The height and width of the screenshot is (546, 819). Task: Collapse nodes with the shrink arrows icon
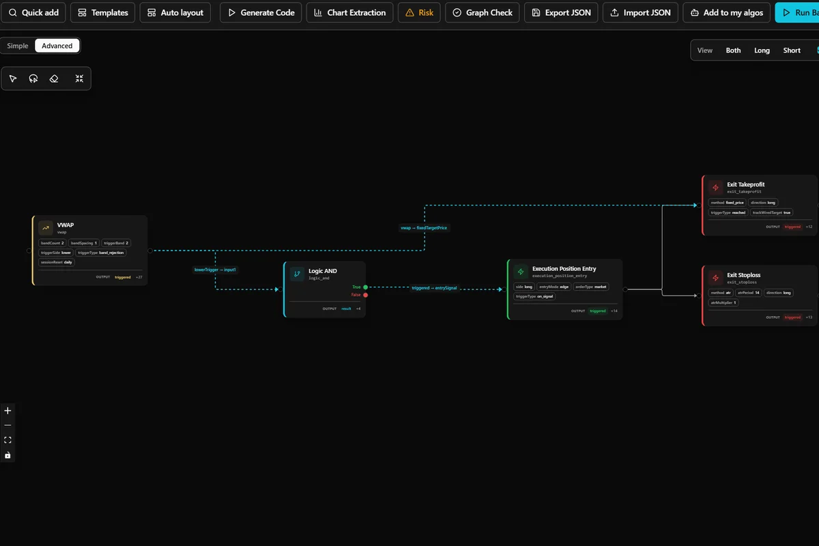click(79, 78)
